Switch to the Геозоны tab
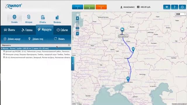187x105 pixels. (27, 30)
